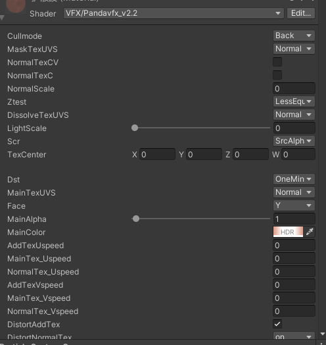Click the MainTex_Uspeed value field
This screenshot has height=345, width=326.
pos(294,259)
